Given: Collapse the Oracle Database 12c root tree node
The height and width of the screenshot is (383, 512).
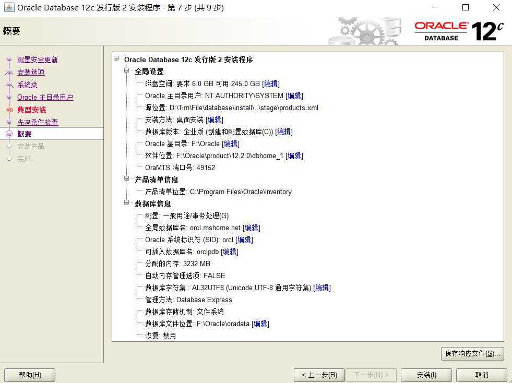Looking at the screenshot, I should (x=116, y=58).
